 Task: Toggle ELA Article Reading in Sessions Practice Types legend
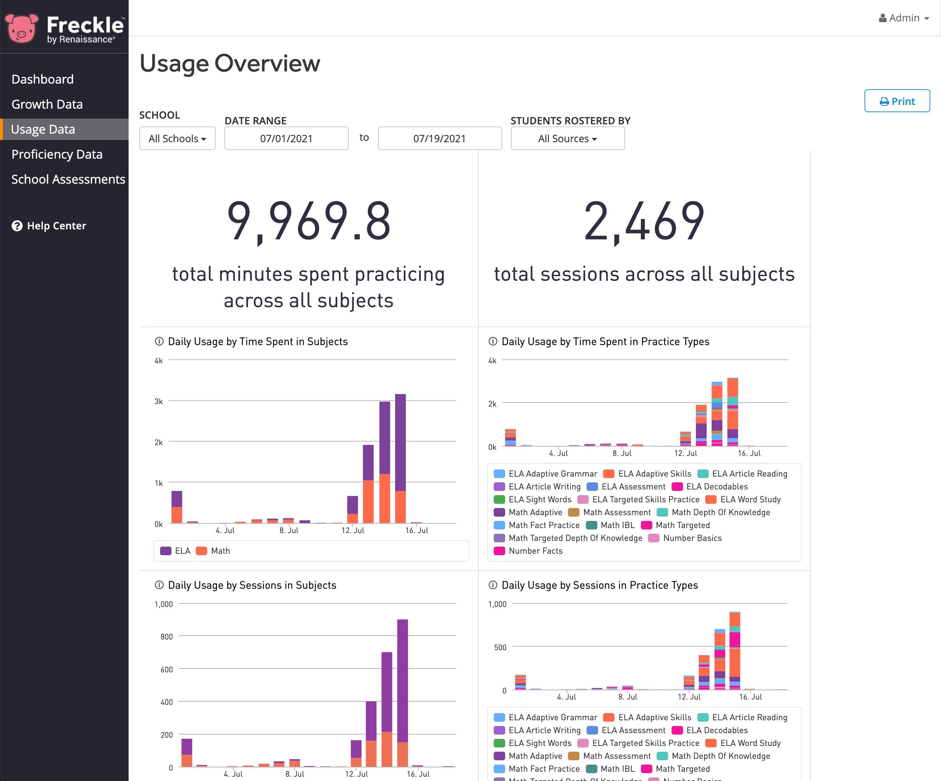(x=742, y=717)
